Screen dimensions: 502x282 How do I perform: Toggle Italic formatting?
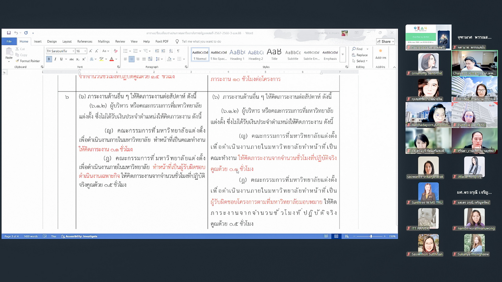pyautogui.click(x=55, y=59)
